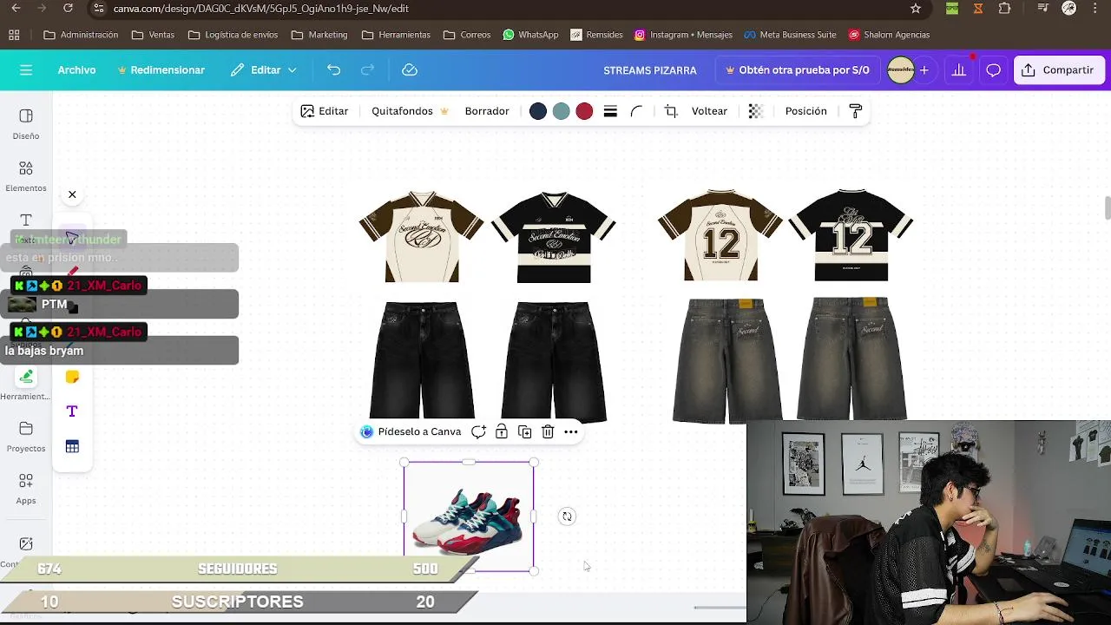This screenshot has width=1111, height=625.
Task: Open the Proyectos panel
Action: click(x=26, y=437)
